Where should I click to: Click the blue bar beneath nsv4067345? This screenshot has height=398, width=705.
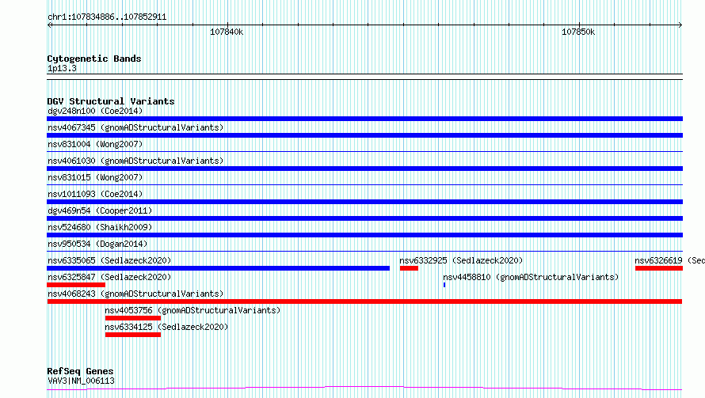364,135
